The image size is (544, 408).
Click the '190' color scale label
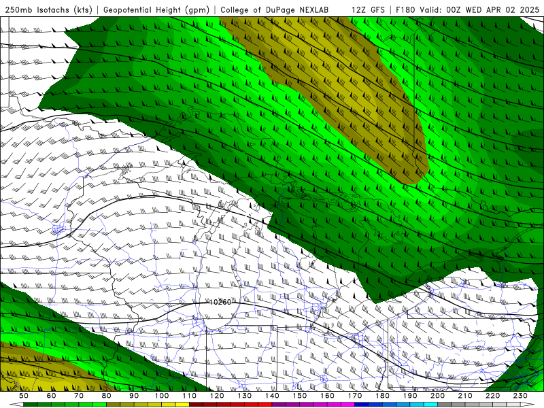(410, 396)
